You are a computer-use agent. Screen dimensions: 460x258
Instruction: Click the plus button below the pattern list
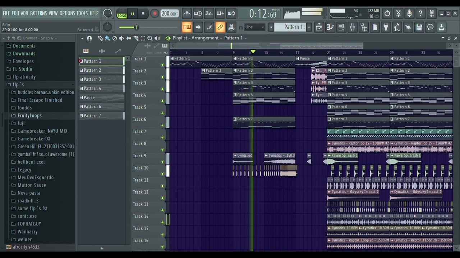click(102, 248)
